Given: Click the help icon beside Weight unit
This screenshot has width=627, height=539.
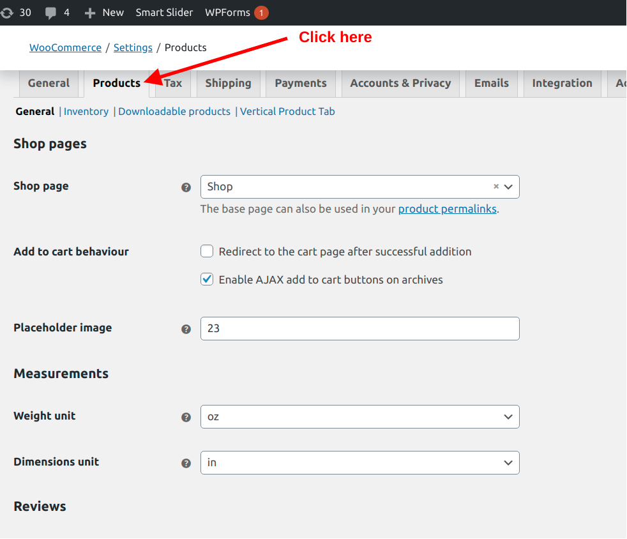Looking at the screenshot, I should click(x=186, y=417).
